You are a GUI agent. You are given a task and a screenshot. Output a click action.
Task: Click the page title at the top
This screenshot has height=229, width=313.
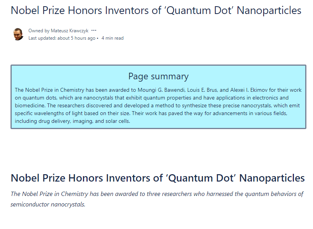pos(156,10)
